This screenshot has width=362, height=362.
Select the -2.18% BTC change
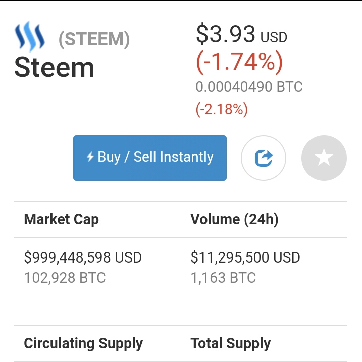tap(222, 109)
